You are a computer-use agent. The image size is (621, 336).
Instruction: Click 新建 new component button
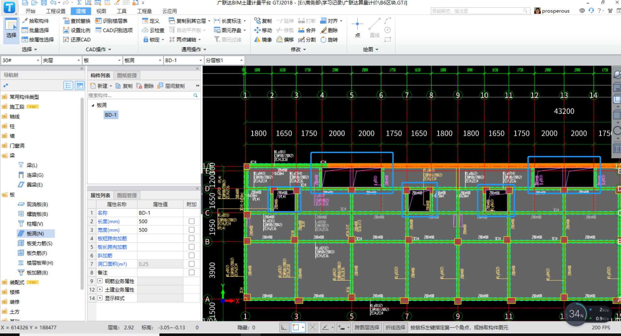[x=101, y=86]
